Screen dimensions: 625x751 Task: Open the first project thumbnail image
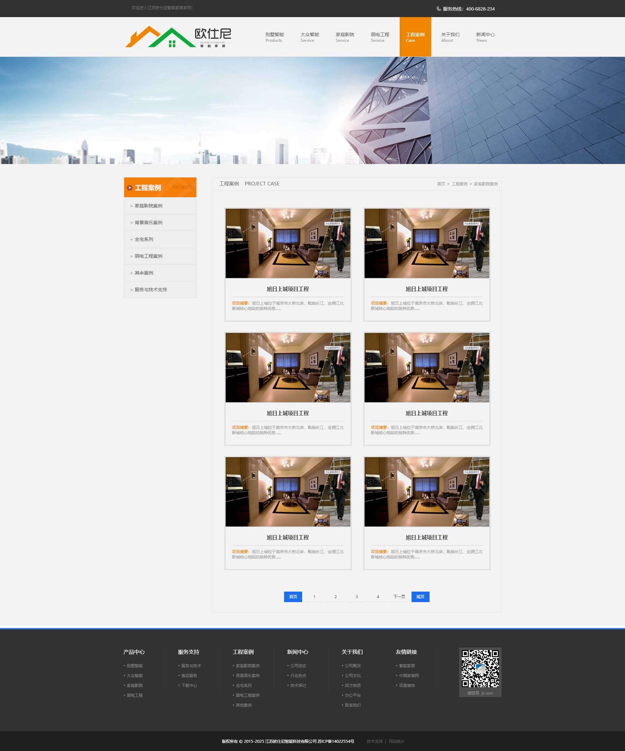[288, 243]
